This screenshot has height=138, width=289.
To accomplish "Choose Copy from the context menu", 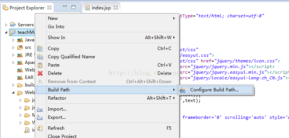I will click(107, 49).
